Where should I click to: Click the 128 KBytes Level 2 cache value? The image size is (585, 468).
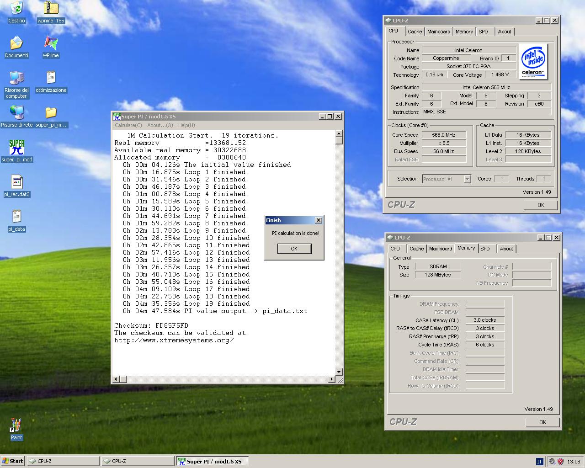pyautogui.click(x=528, y=151)
